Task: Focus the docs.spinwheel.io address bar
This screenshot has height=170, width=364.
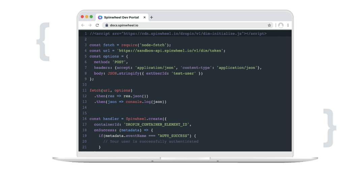Action: [x=188, y=25]
